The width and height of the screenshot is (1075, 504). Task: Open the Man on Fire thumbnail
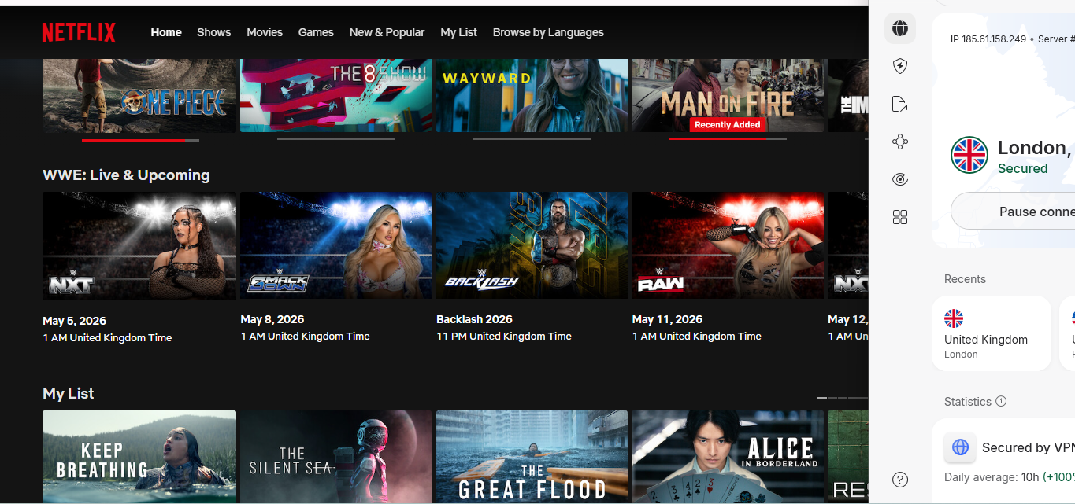pos(728,95)
